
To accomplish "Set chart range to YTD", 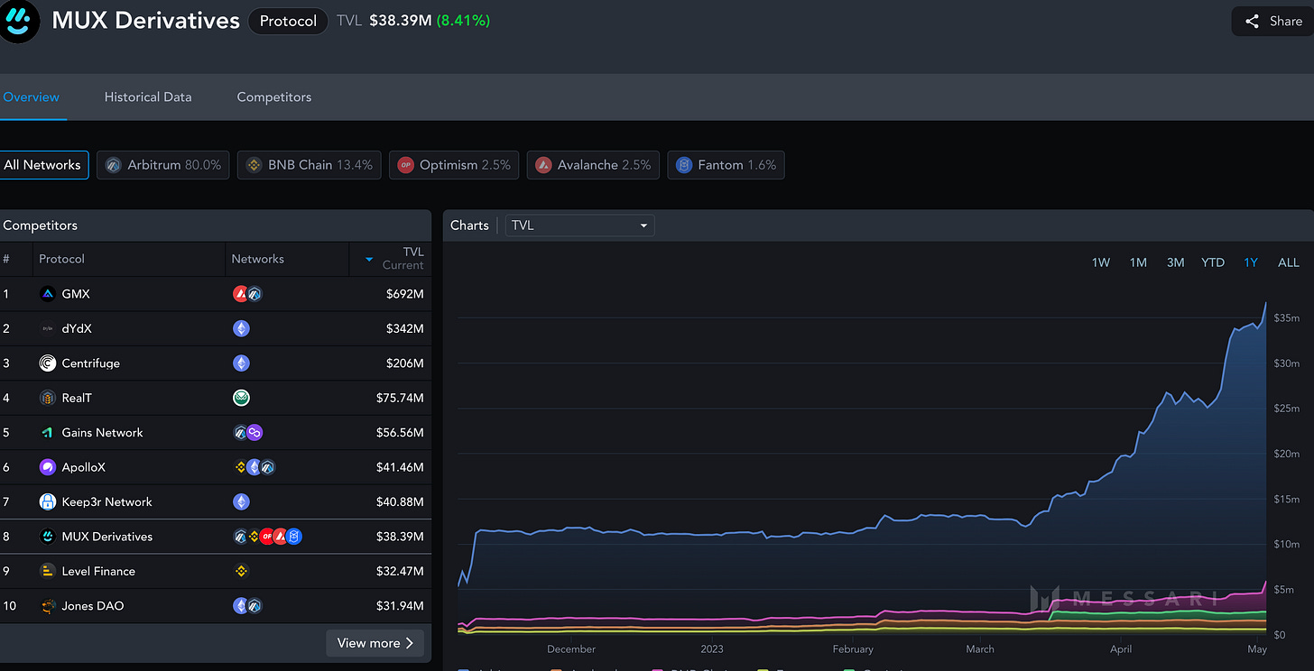I will [1213, 262].
